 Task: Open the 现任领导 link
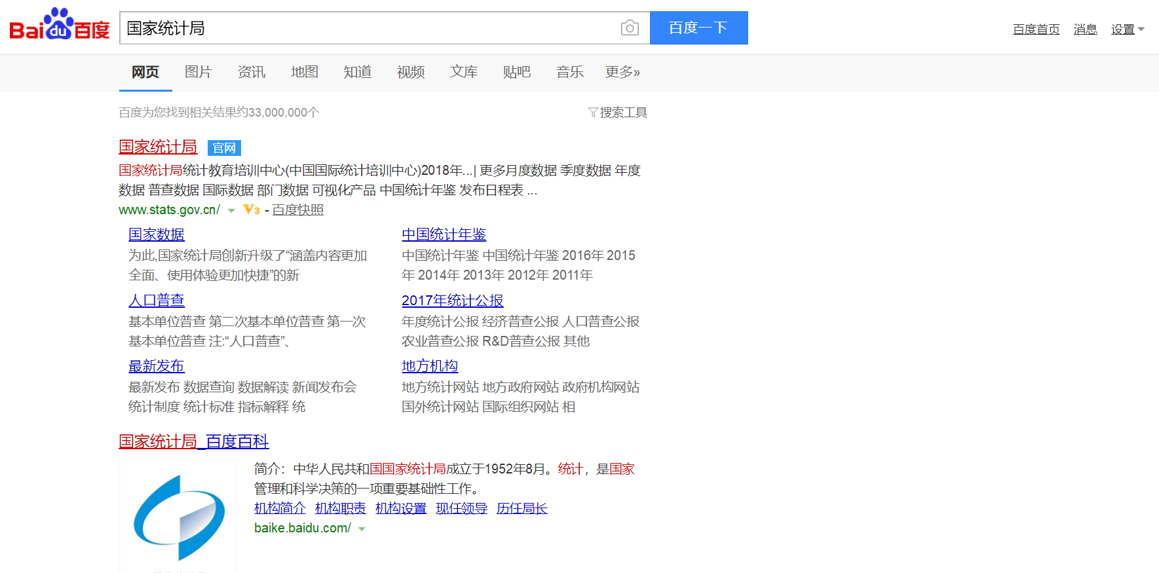[462, 508]
